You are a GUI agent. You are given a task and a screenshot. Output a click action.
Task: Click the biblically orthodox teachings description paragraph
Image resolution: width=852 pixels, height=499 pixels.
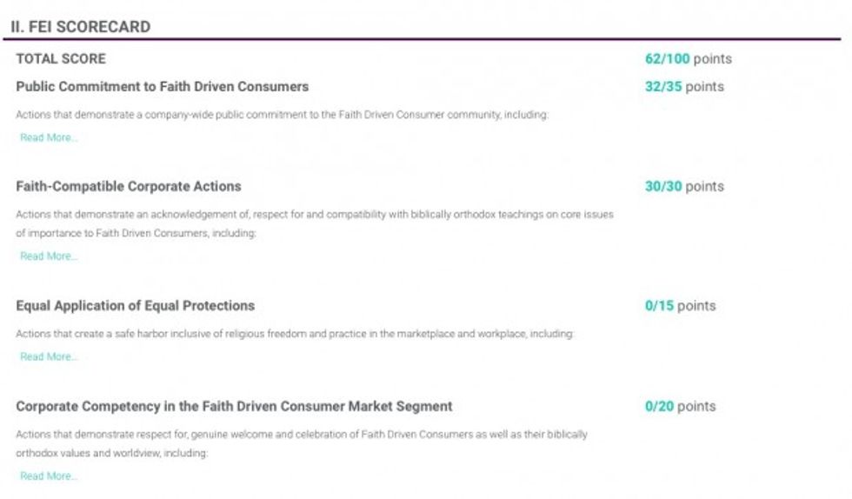(315, 223)
